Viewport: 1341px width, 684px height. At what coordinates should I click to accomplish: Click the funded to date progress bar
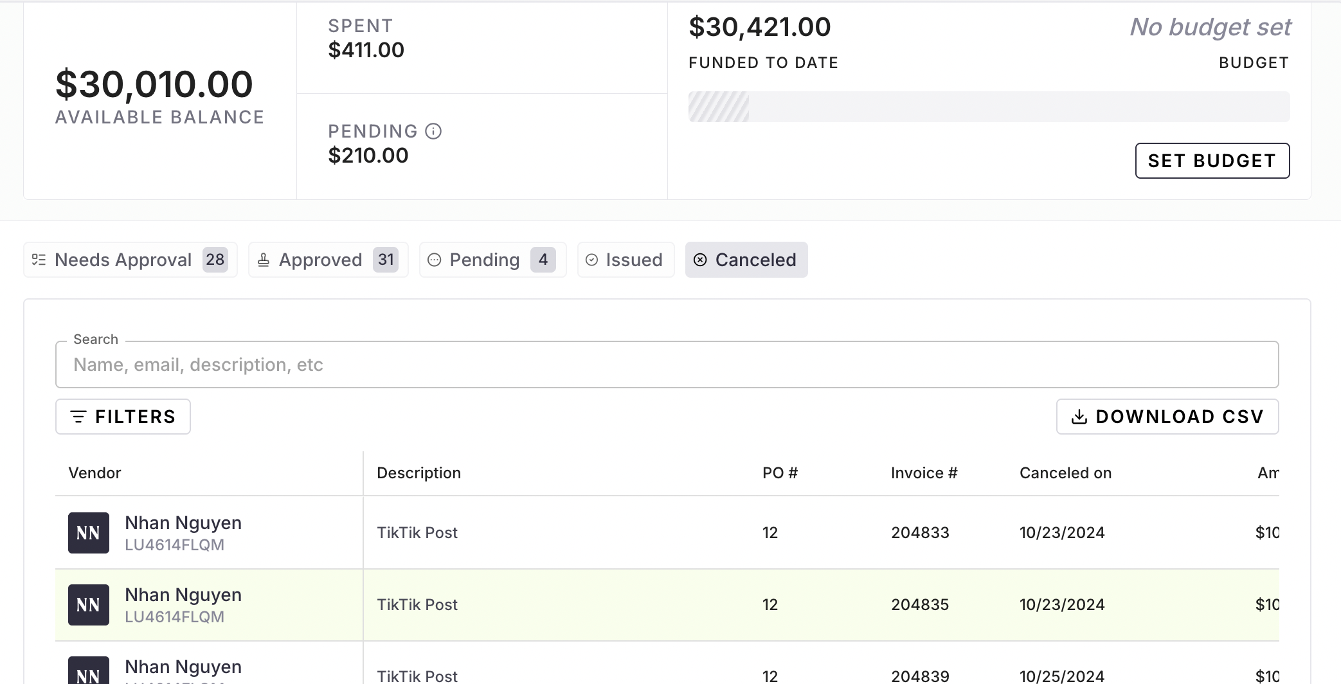click(x=988, y=107)
